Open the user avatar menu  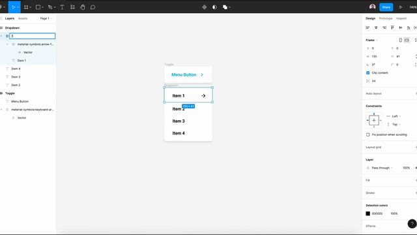point(372,7)
